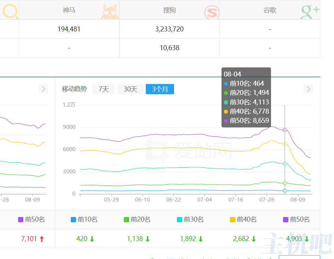Click the red 7,101 value
Screen dimensions: 334x259
29,239
